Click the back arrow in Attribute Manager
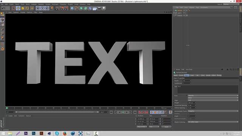242x136 pixels. click(x=222, y=70)
